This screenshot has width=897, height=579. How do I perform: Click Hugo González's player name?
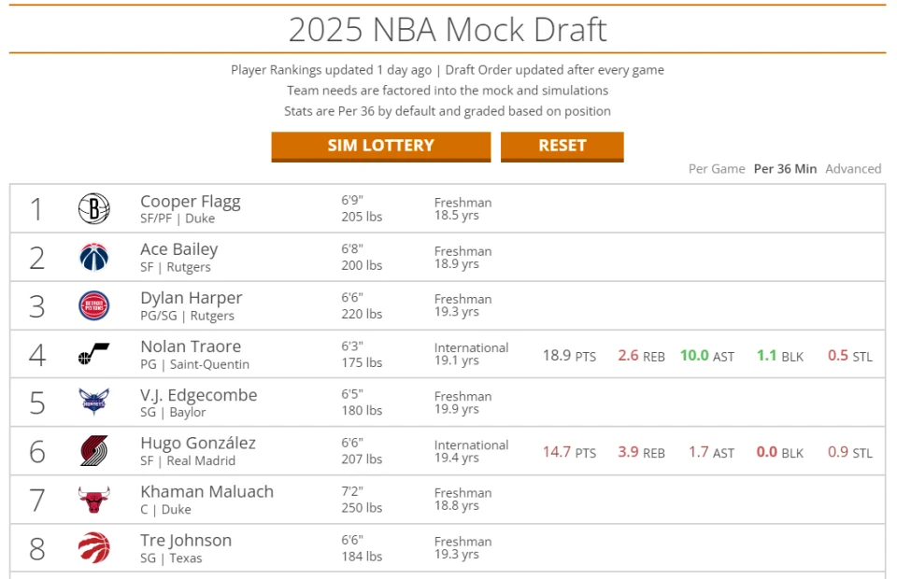click(198, 443)
